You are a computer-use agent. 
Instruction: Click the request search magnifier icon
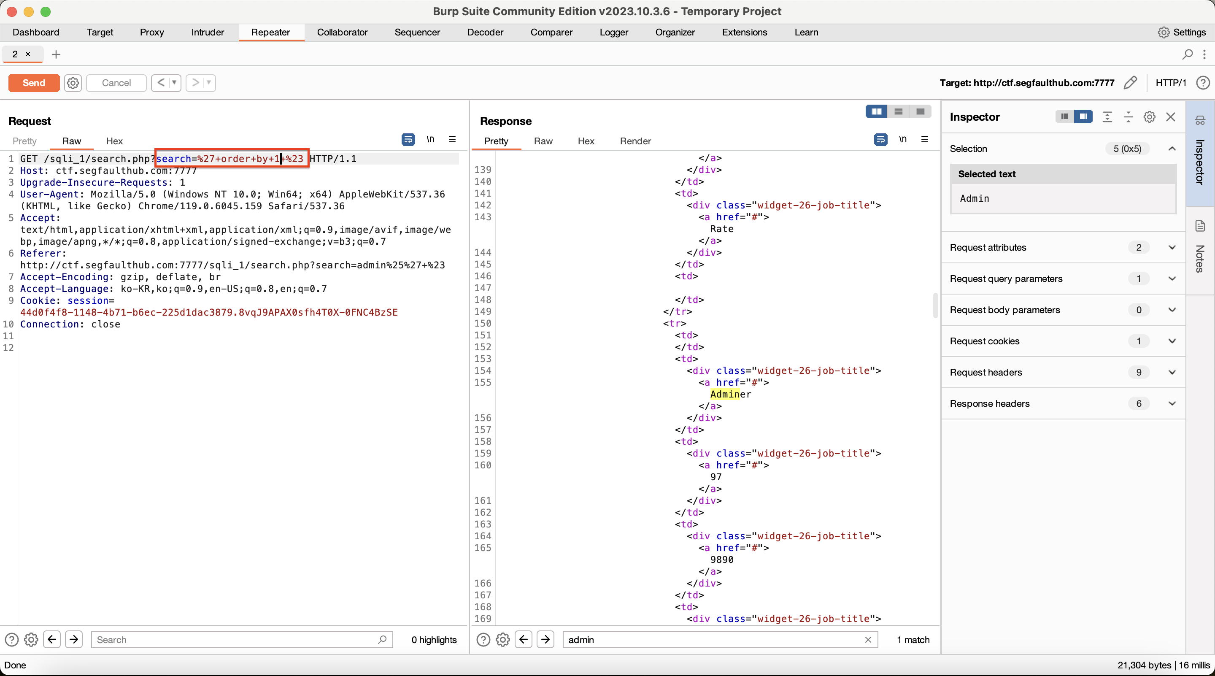coord(382,640)
